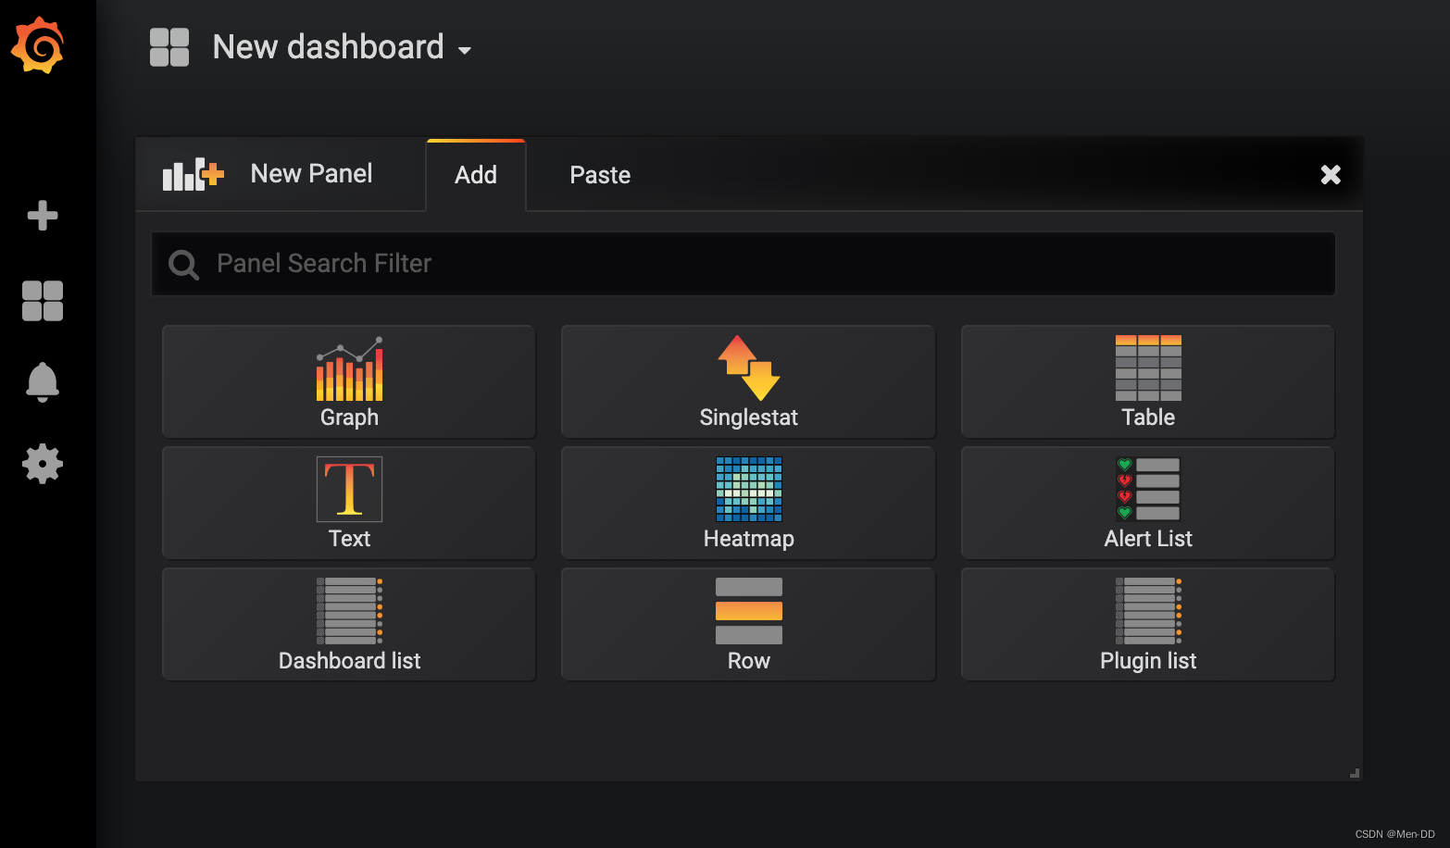This screenshot has height=848, width=1450.
Task: Add a Row panel
Action: [748, 625]
